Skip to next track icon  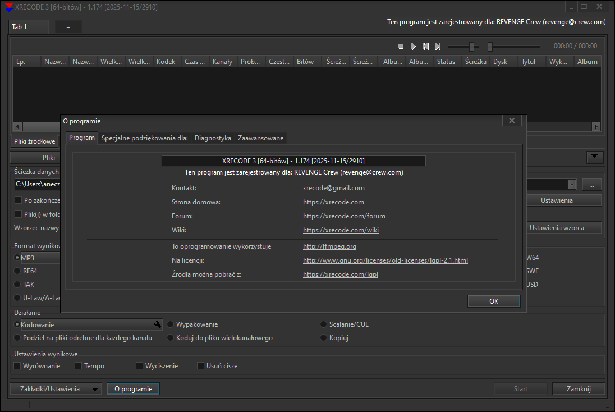[x=438, y=46]
